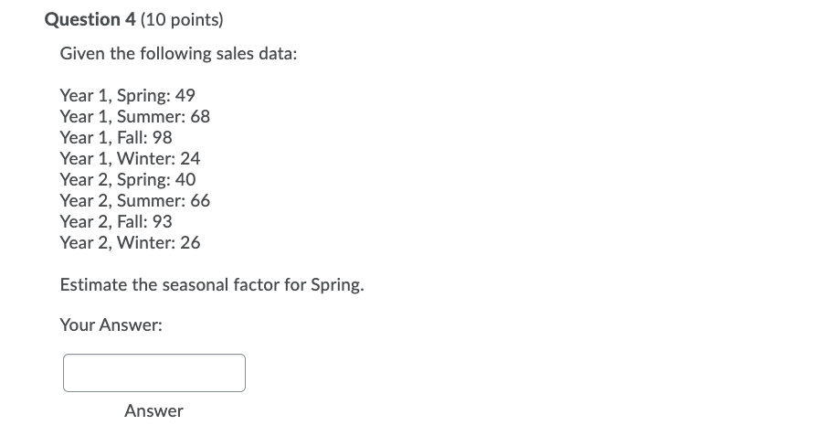This screenshot has width=814, height=436.
Task: Click 'Given the following sales data:' text
Action: [178, 54]
